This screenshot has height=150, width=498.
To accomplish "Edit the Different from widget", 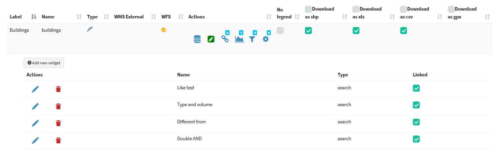I will tap(35, 123).
